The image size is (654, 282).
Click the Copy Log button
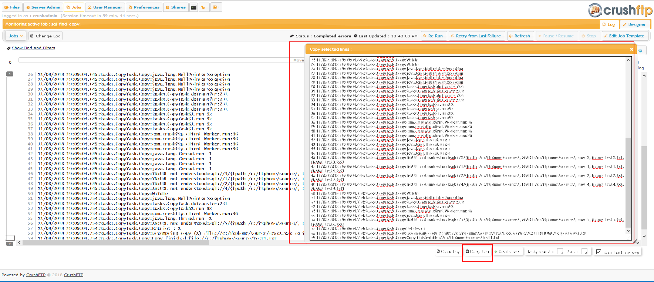click(x=478, y=252)
